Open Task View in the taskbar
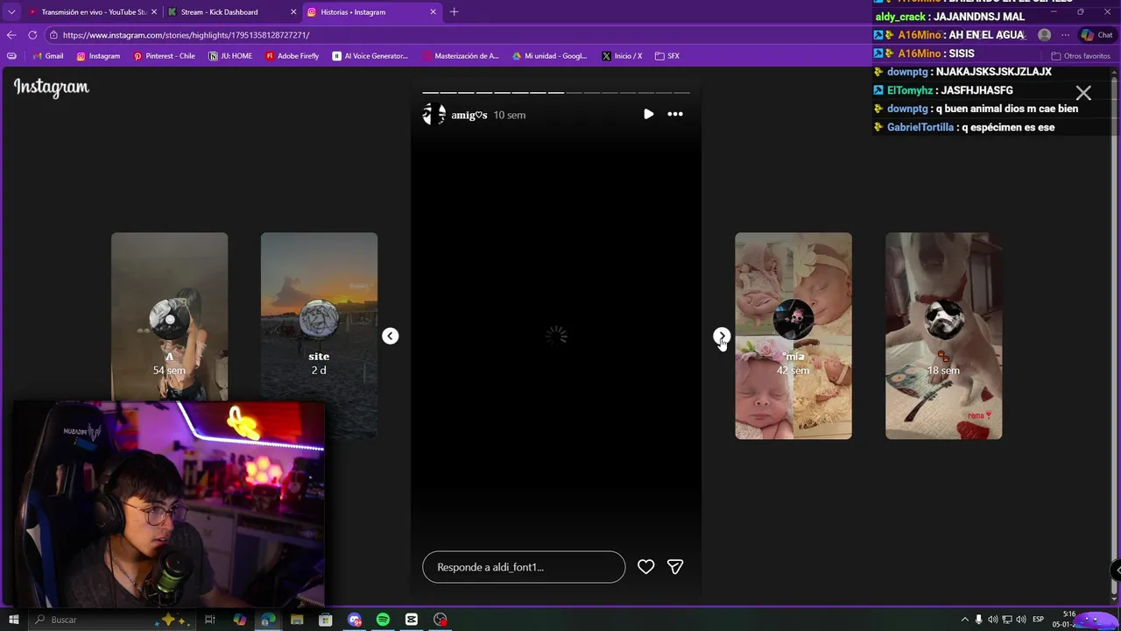Screen dimensions: 1121x631 (210, 620)
